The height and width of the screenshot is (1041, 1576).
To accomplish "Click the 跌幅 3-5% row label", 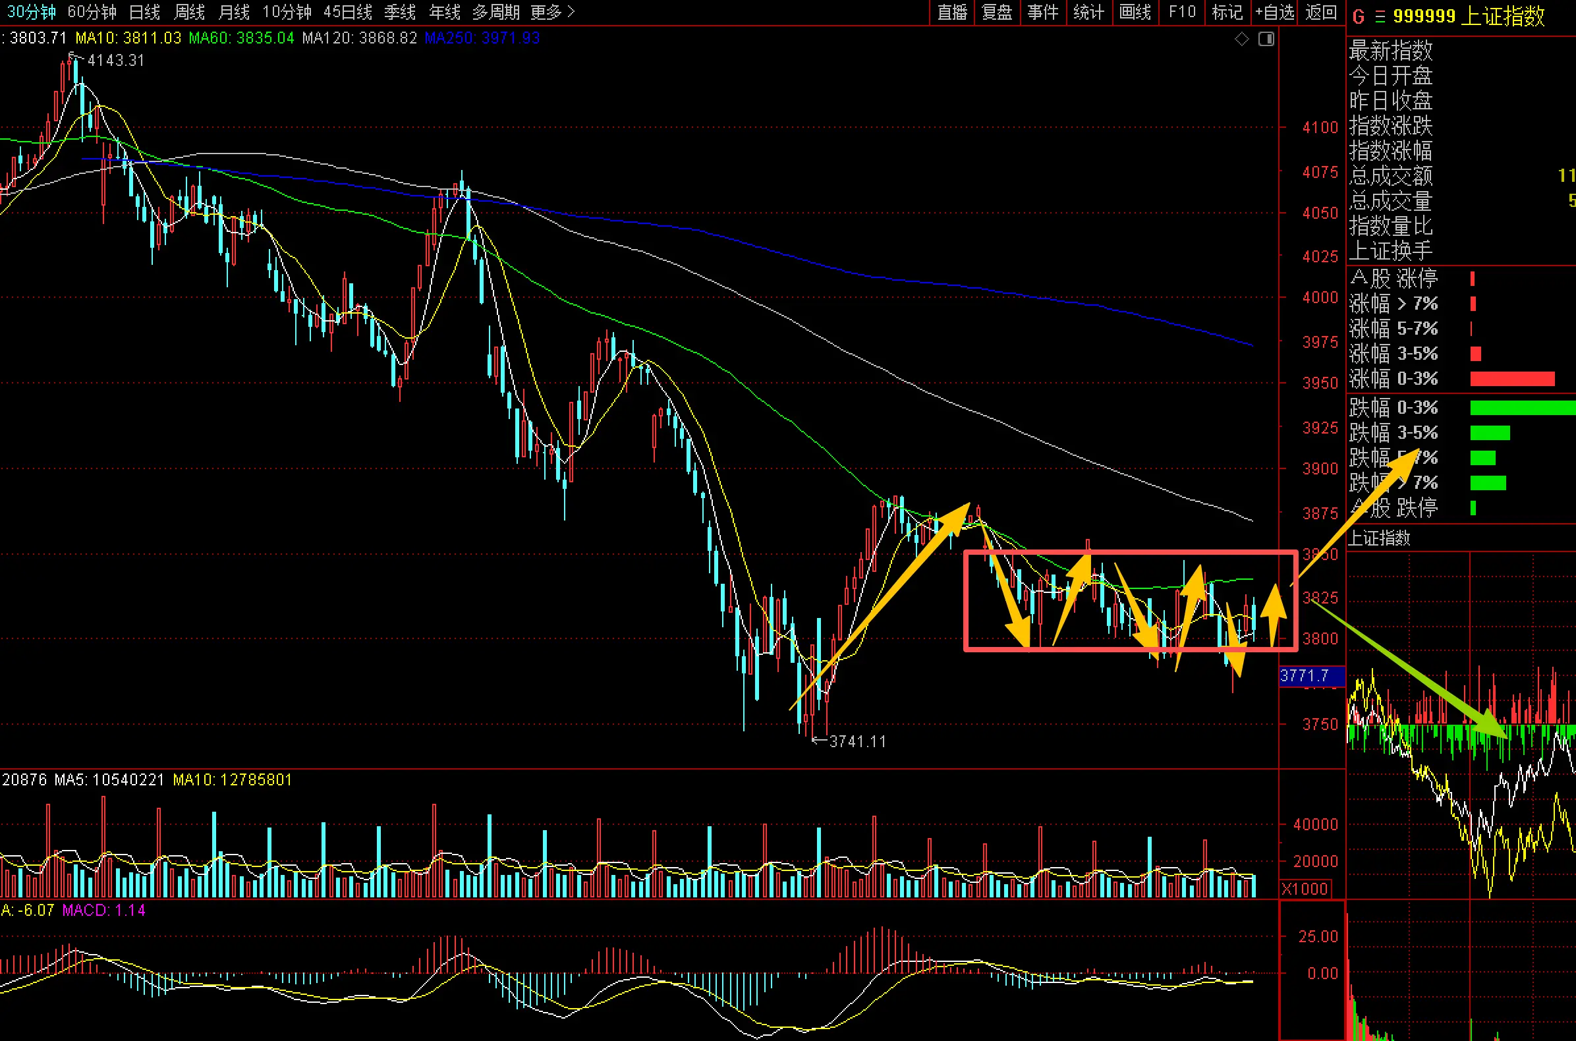I will coord(1393,433).
